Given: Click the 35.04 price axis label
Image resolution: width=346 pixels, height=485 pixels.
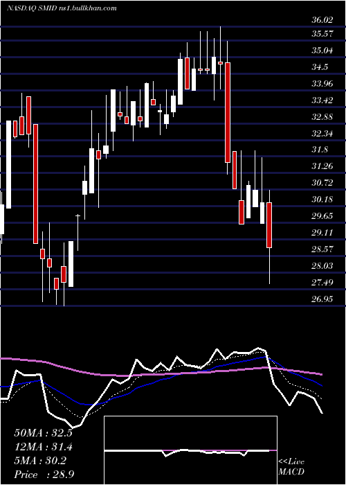Looking at the screenshot, I should pyautogui.click(x=322, y=51).
